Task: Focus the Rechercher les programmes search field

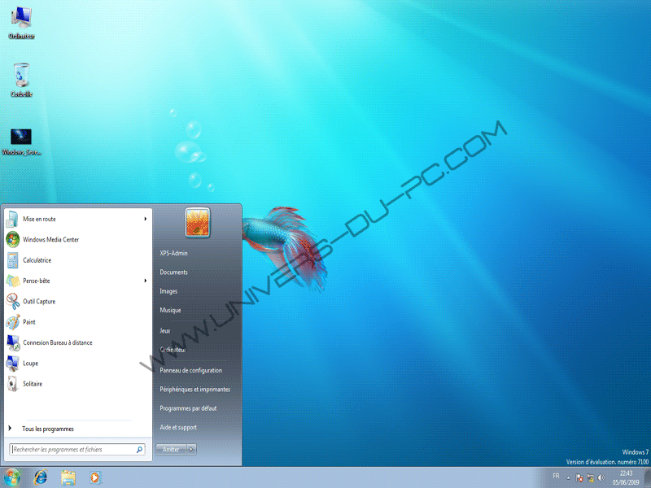Action: click(x=77, y=450)
